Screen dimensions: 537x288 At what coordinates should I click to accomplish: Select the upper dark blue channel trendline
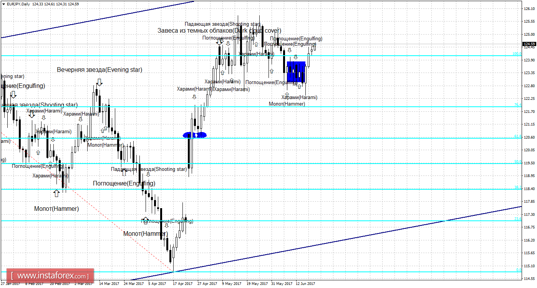(x=98, y=19)
